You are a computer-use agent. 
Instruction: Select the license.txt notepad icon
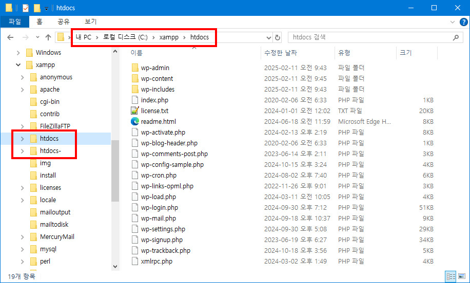click(x=135, y=111)
